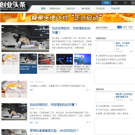
Task: Open featured headline 如此优秀的你，何故落到如此平庸？
Action: pos(71,30)
